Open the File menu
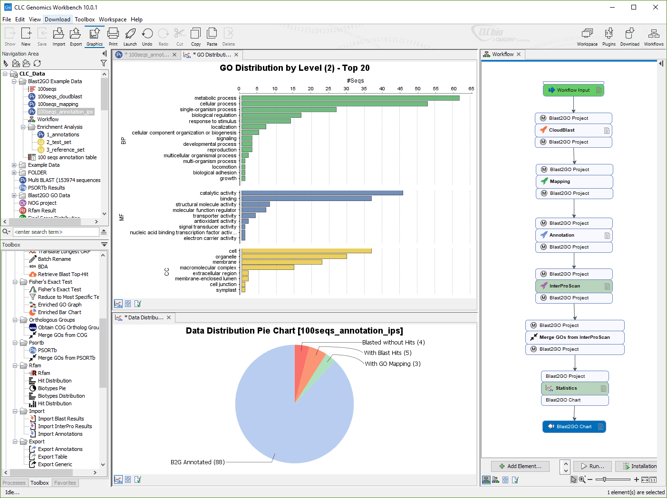667x498 pixels. click(7, 19)
